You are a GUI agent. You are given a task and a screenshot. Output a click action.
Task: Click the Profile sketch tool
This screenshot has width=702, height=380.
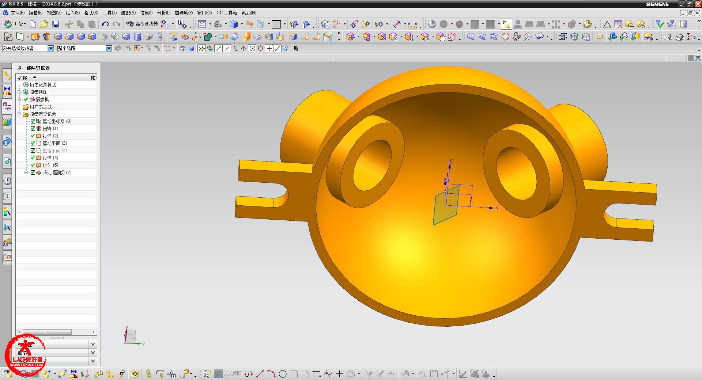(x=249, y=374)
